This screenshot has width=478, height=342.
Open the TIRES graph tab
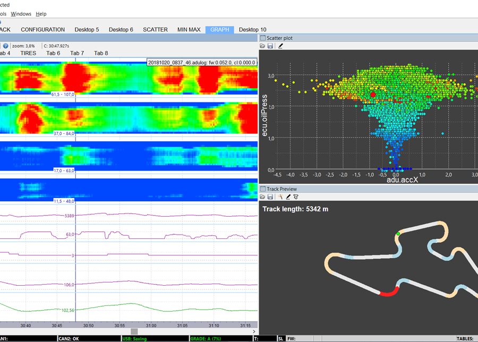(28, 53)
